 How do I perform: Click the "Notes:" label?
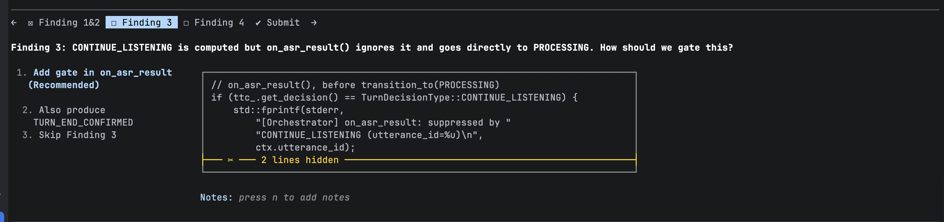(216, 197)
